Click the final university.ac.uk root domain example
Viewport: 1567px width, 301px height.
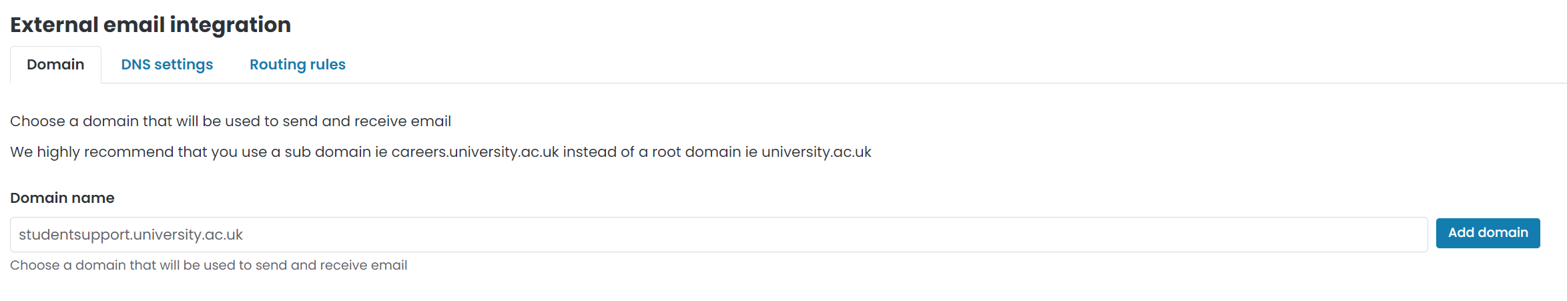coord(816,152)
